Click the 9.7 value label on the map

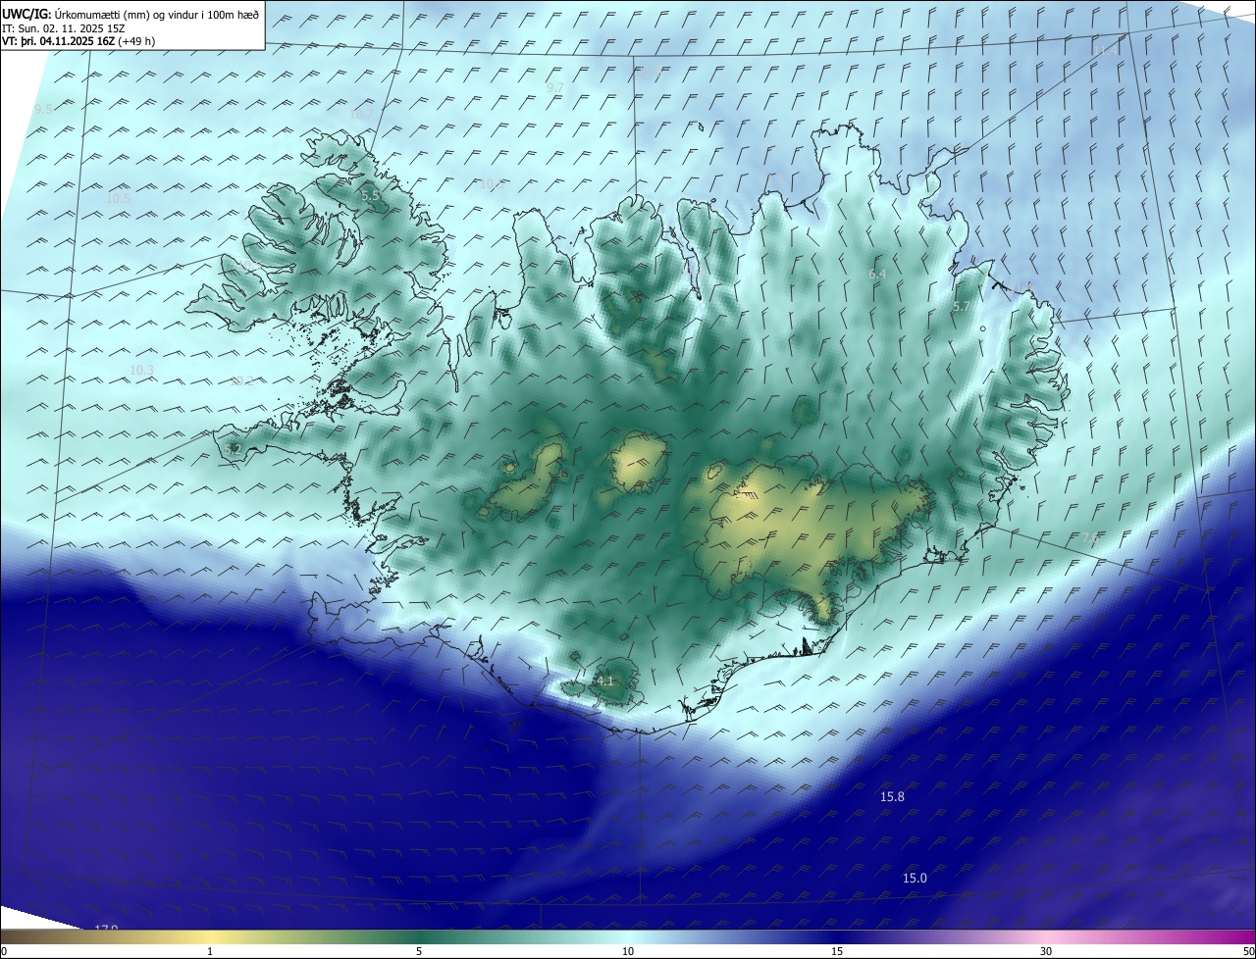pyautogui.click(x=555, y=88)
